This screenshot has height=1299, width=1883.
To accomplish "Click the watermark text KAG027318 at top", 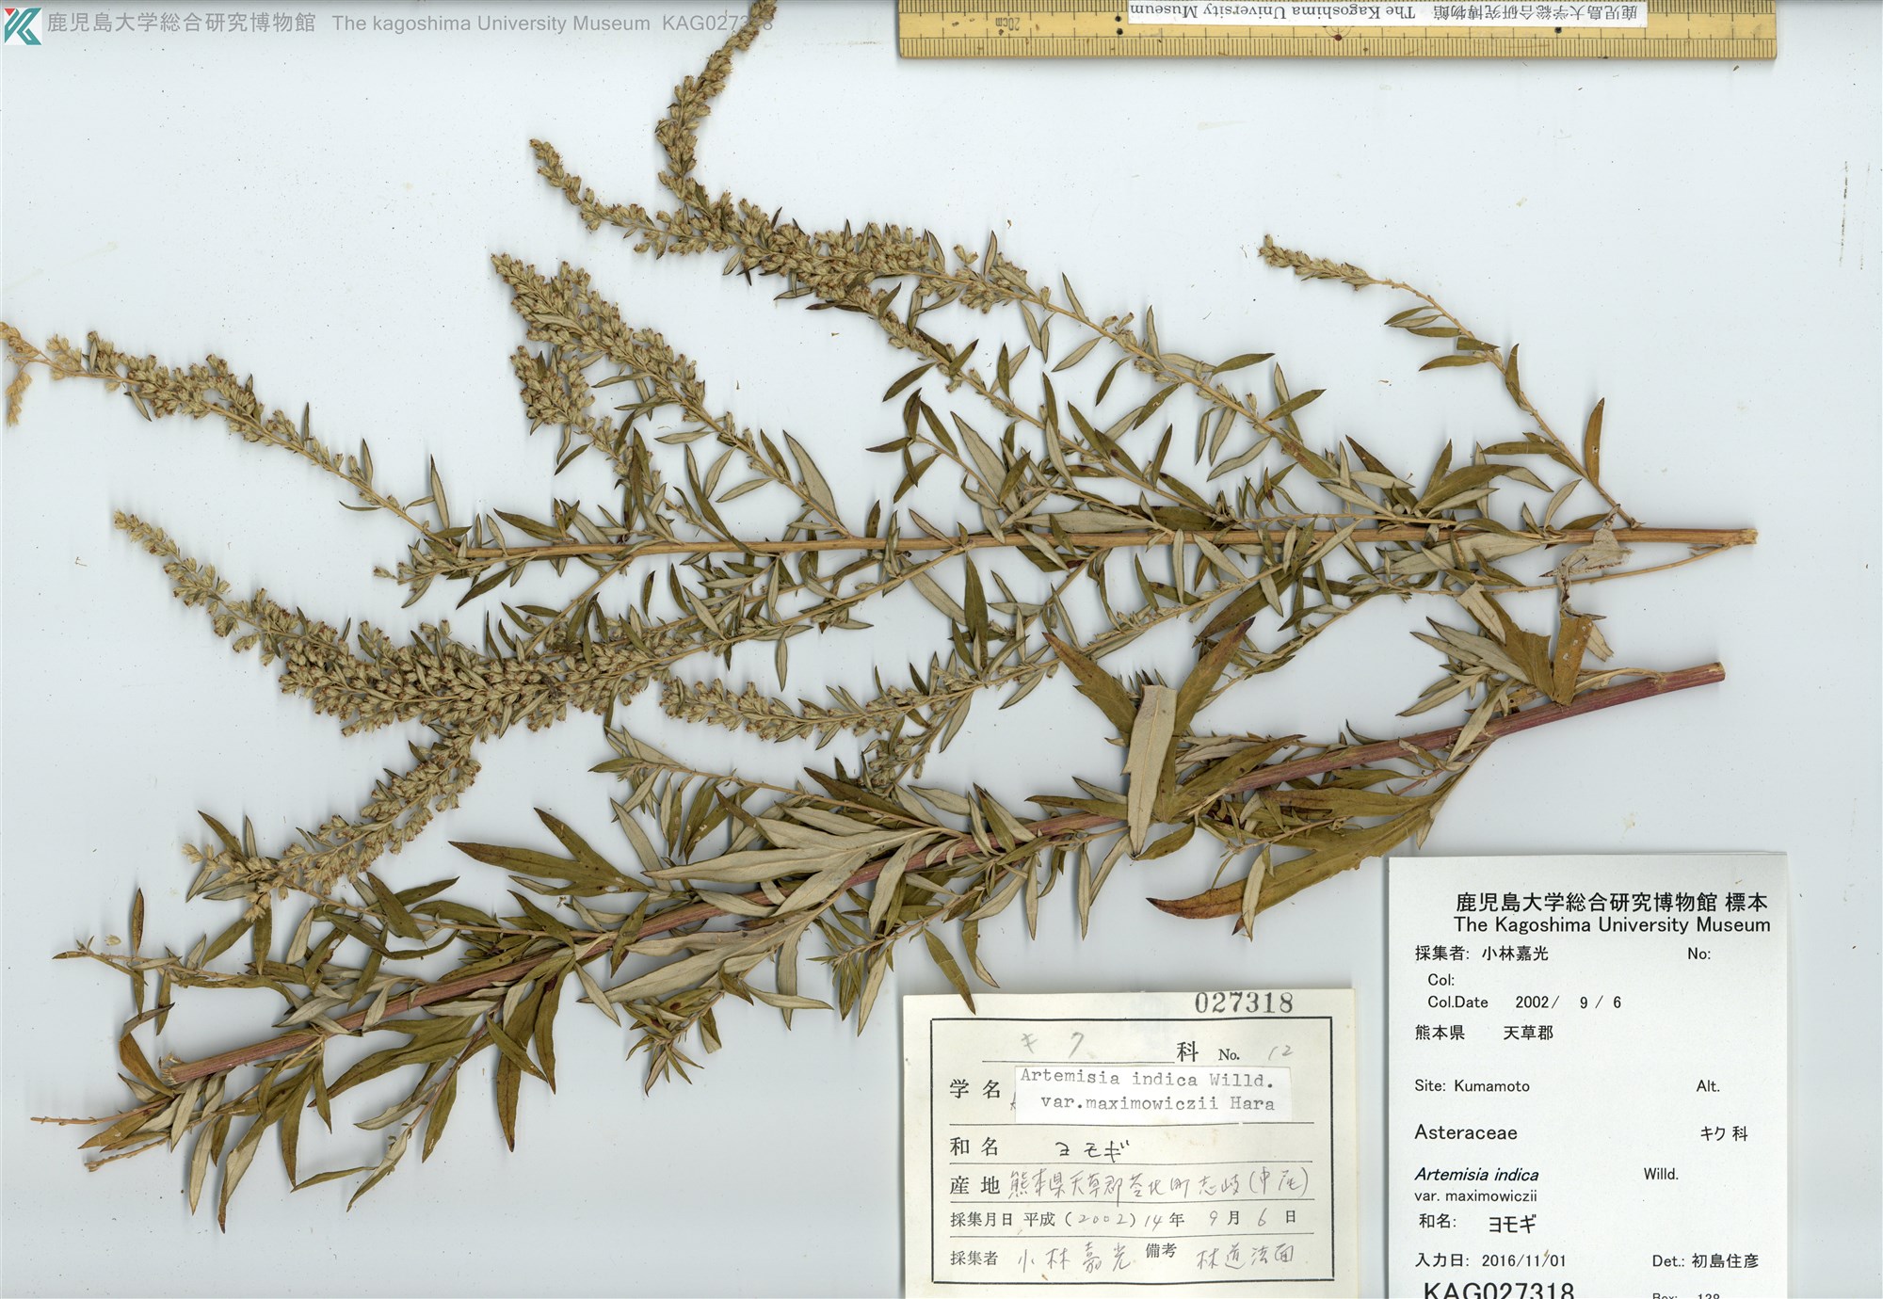I will (716, 24).
